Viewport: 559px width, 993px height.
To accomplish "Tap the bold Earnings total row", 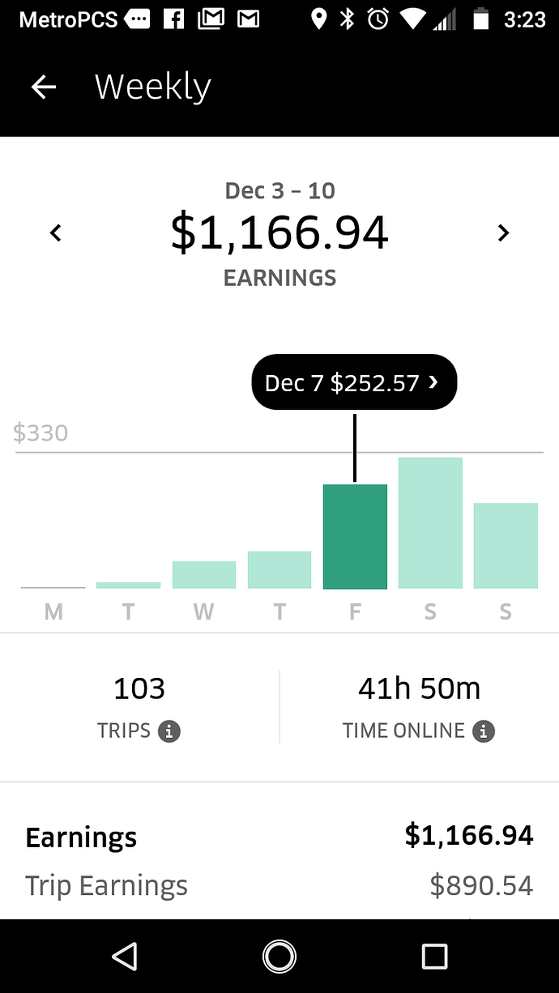I will tap(279, 837).
